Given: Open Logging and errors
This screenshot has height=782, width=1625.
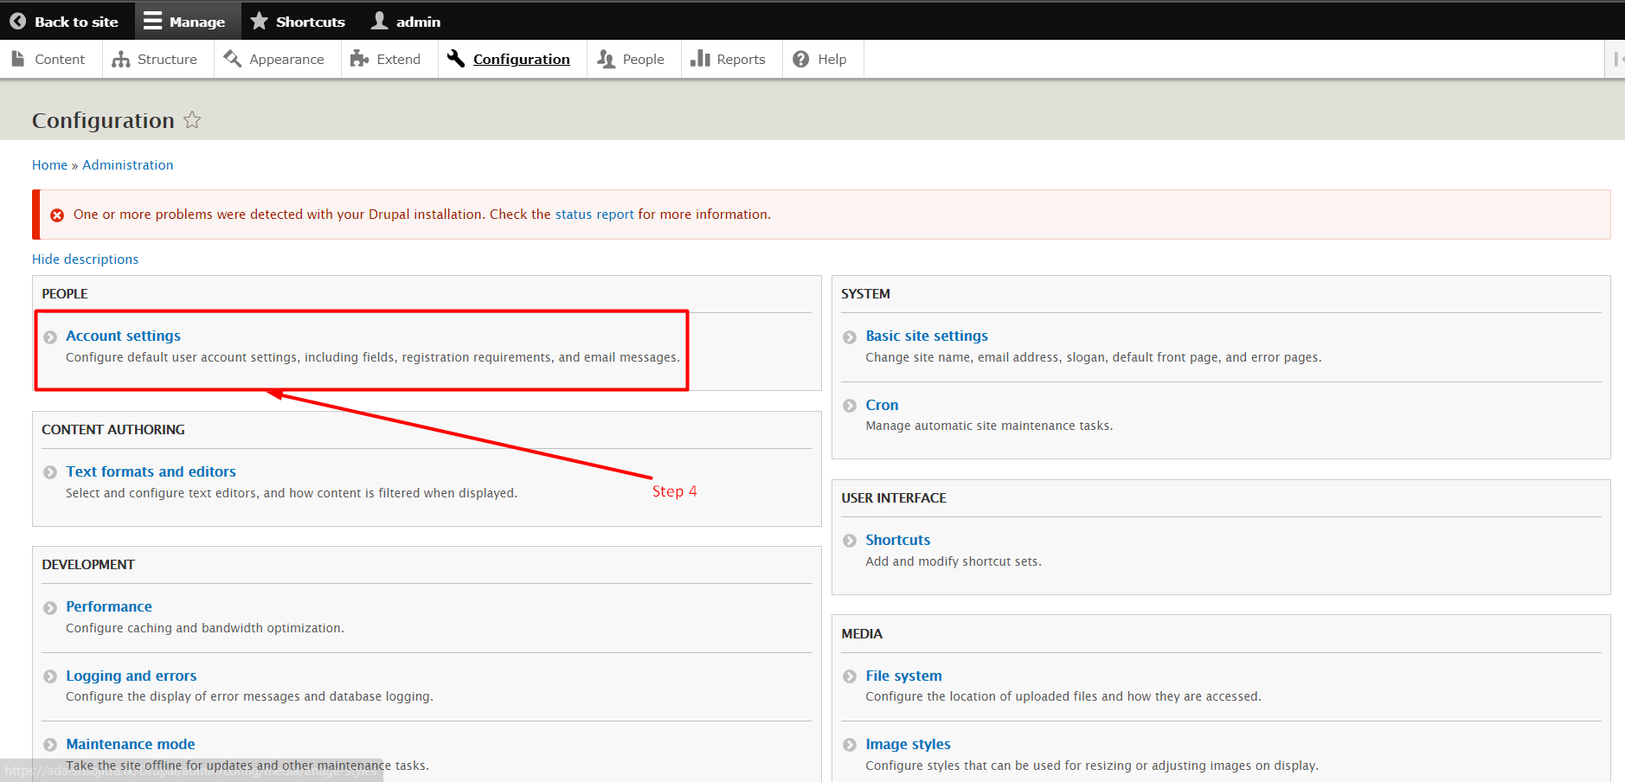Looking at the screenshot, I should [131, 676].
